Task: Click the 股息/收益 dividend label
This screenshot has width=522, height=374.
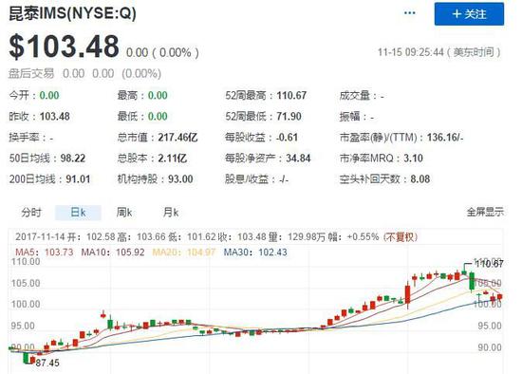Action: pyautogui.click(x=247, y=179)
